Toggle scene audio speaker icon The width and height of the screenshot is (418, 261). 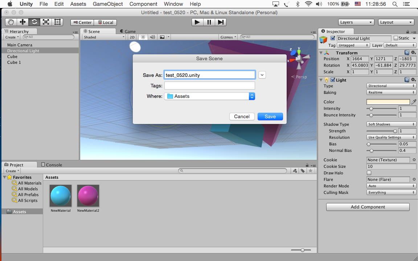[152, 37]
